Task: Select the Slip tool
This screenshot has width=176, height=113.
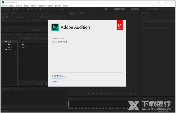Action: point(44,9)
